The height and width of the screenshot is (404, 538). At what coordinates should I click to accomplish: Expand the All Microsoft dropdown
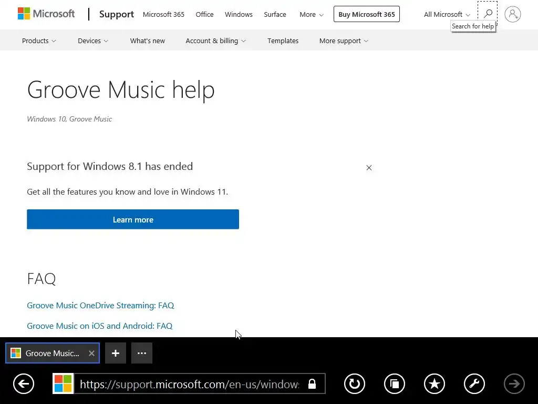tap(447, 14)
